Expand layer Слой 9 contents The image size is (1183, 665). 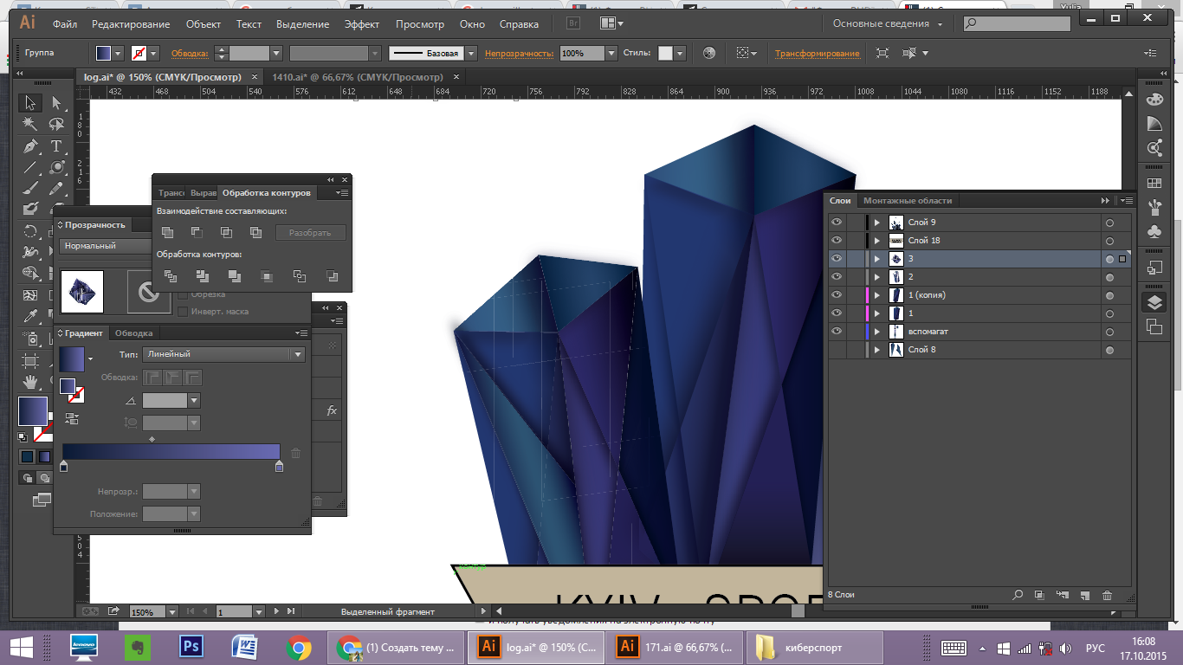pyautogui.click(x=877, y=223)
